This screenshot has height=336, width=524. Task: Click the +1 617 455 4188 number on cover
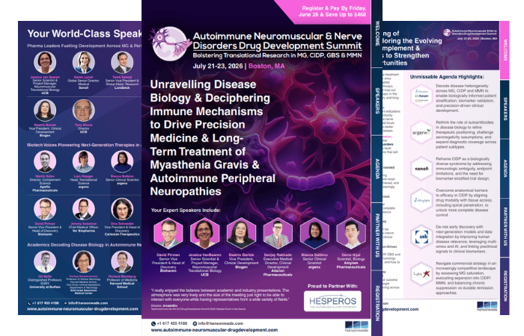tap(171, 323)
